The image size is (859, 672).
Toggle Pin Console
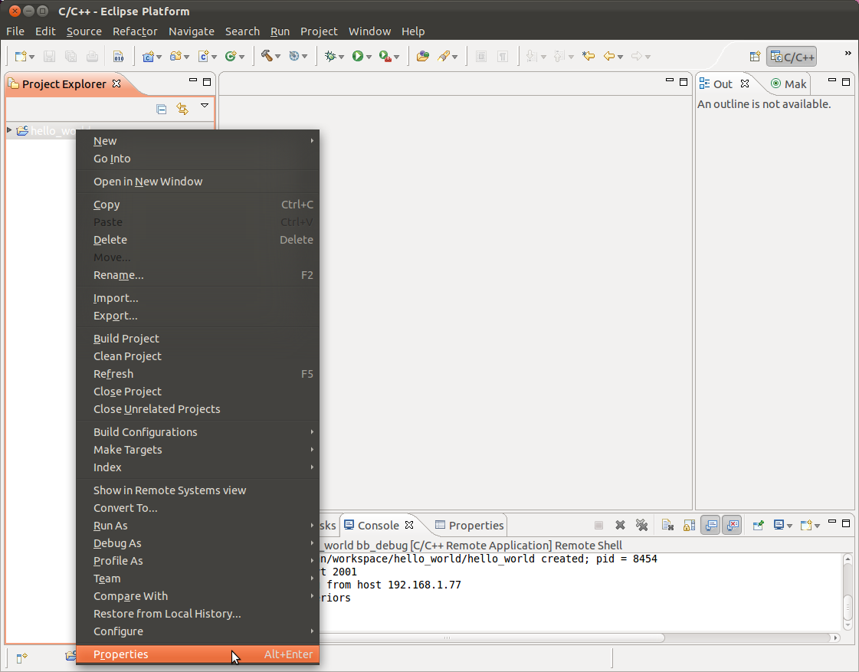[x=758, y=525]
